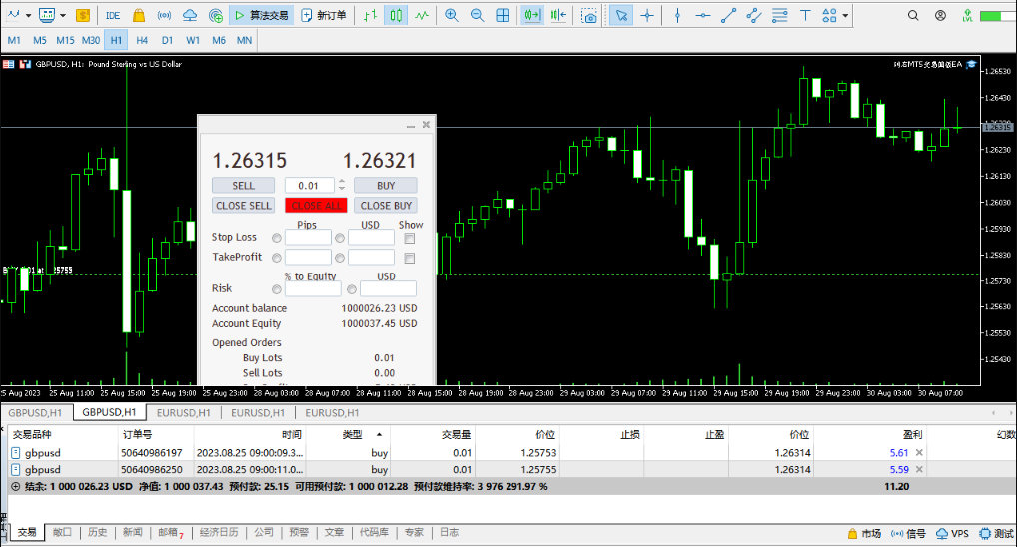Switch chart to bar chart style
This screenshot has width=1017, height=547.
click(371, 15)
